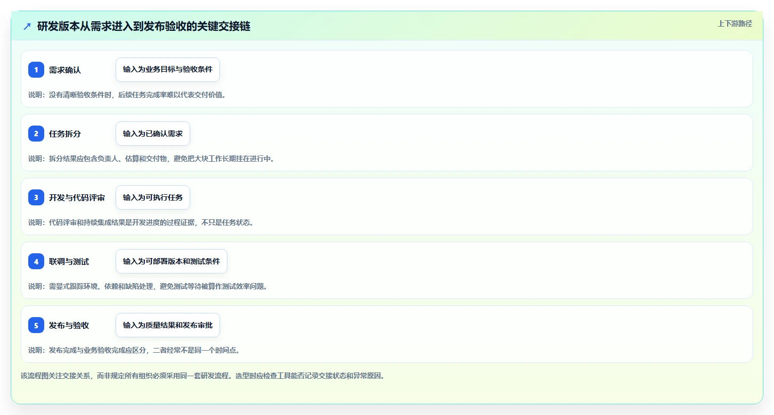Click the 输入为已确认需求 chip
Viewport: 774px width, 415px height.
153,134
